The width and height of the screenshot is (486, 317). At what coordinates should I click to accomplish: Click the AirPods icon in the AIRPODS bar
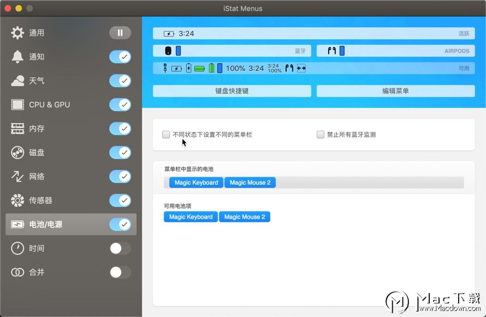[x=332, y=51]
